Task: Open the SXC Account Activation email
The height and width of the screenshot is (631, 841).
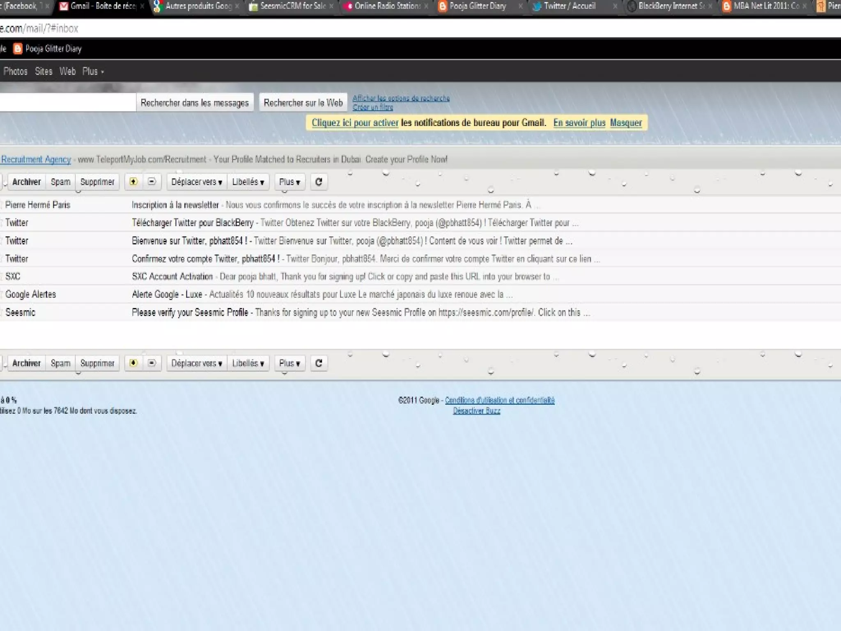Action: pyautogui.click(x=172, y=276)
